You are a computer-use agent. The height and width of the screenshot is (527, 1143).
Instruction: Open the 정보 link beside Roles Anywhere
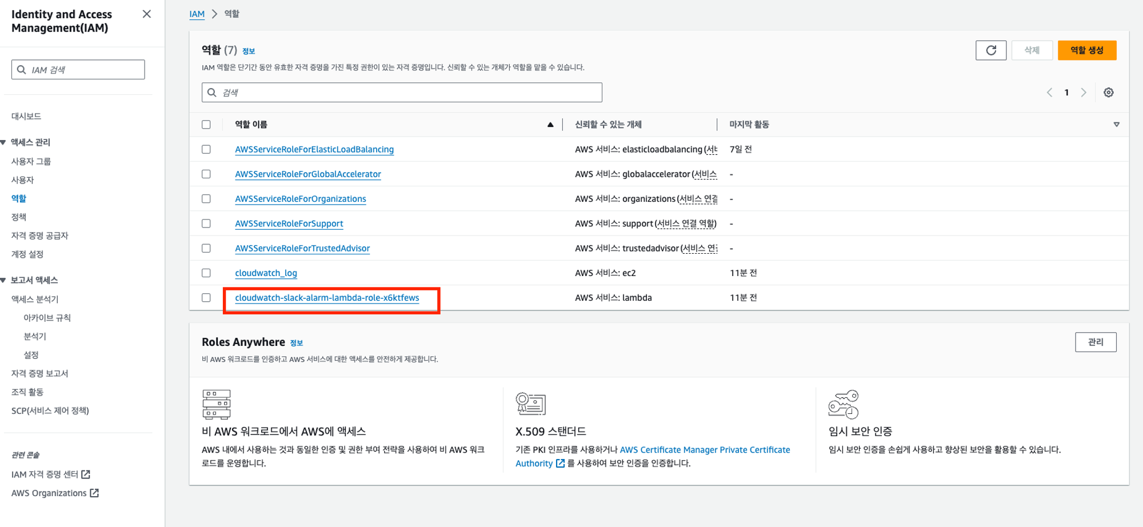pyautogui.click(x=297, y=343)
